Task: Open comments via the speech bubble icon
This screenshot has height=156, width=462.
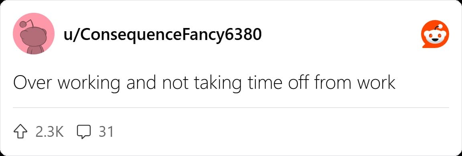Action: pos(84,132)
